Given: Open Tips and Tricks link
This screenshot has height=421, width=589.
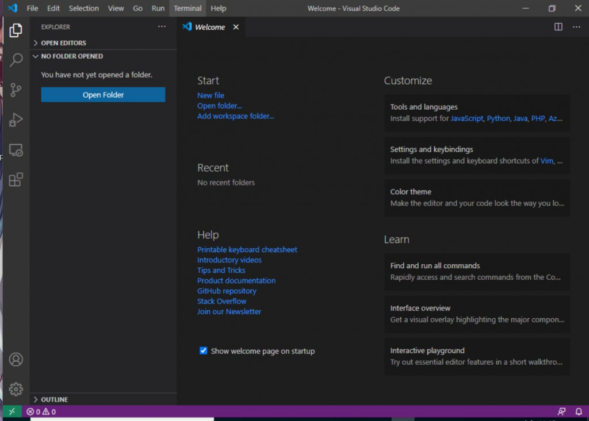Looking at the screenshot, I should pos(221,270).
